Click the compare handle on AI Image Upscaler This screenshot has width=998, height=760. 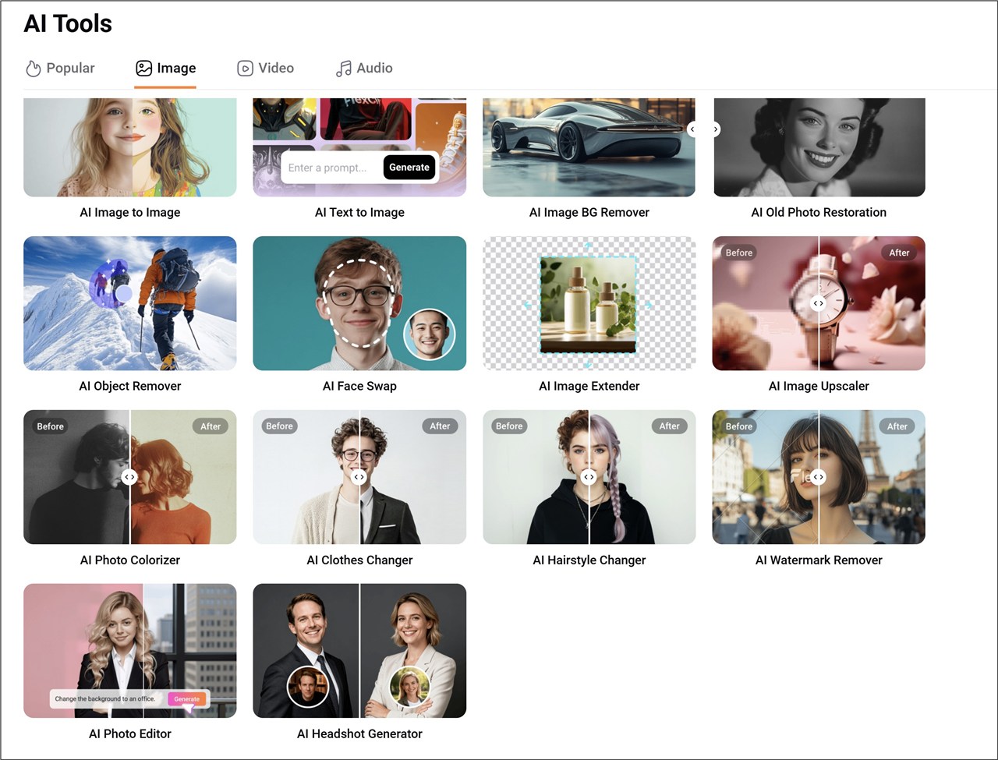[818, 303]
